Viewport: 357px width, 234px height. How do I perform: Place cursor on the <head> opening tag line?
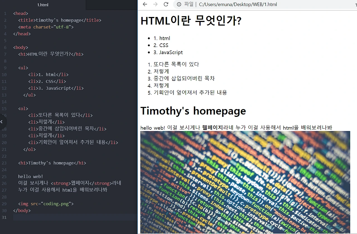click(x=21, y=13)
